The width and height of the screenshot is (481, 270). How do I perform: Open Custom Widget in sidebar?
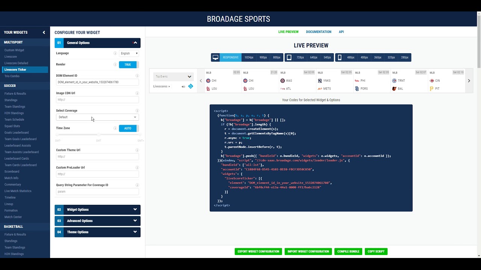14,50
